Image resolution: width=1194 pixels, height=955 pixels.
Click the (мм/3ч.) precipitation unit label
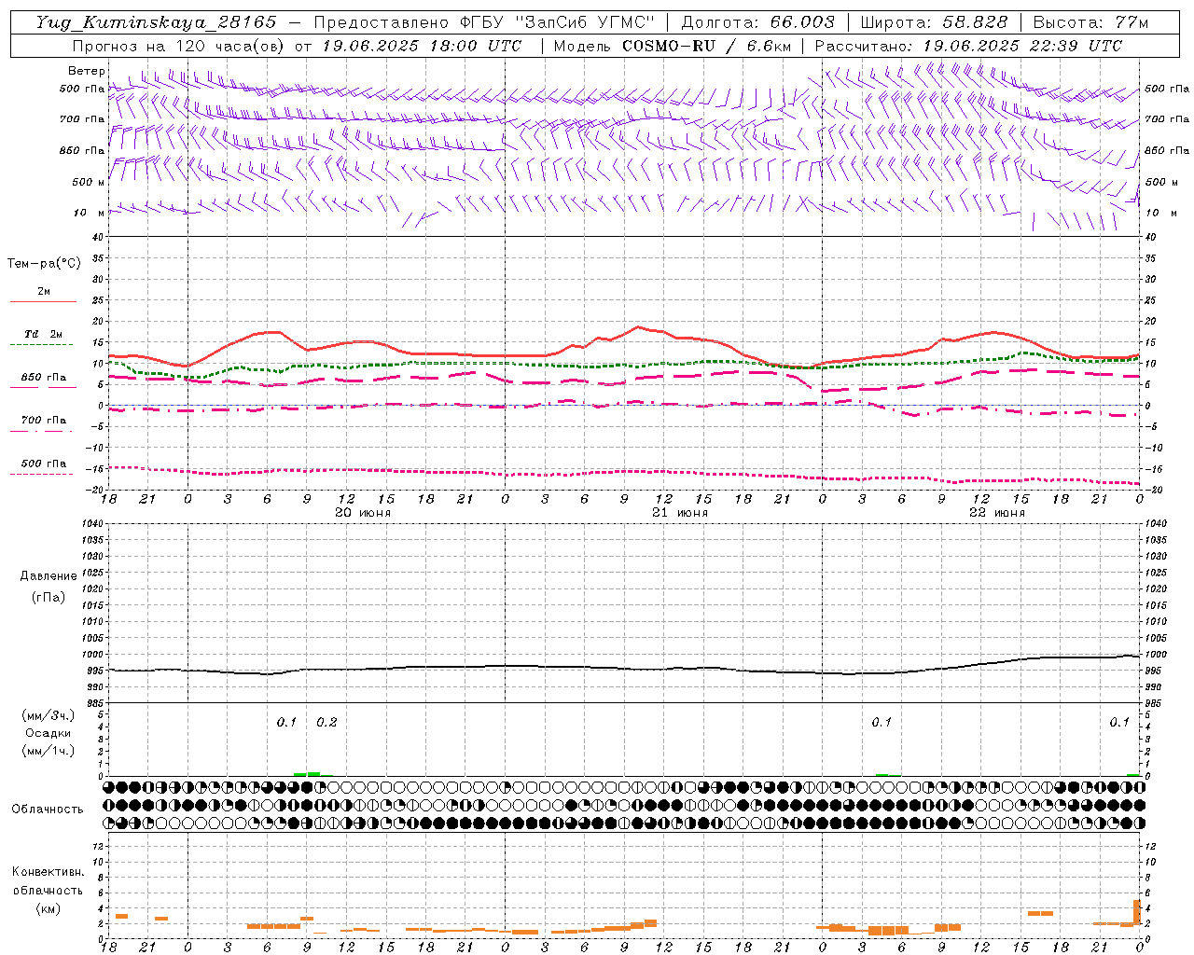(49, 715)
